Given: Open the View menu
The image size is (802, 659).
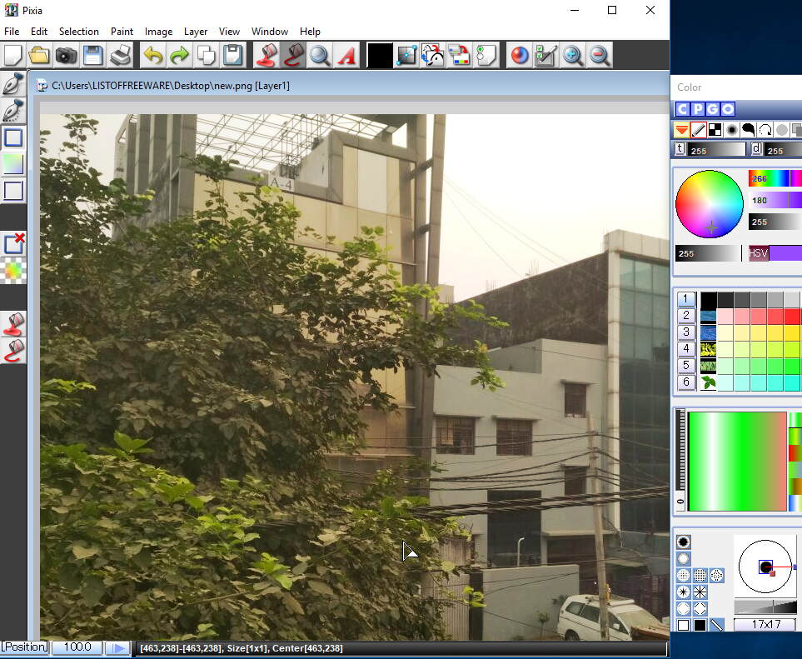Looking at the screenshot, I should (x=229, y=32).
